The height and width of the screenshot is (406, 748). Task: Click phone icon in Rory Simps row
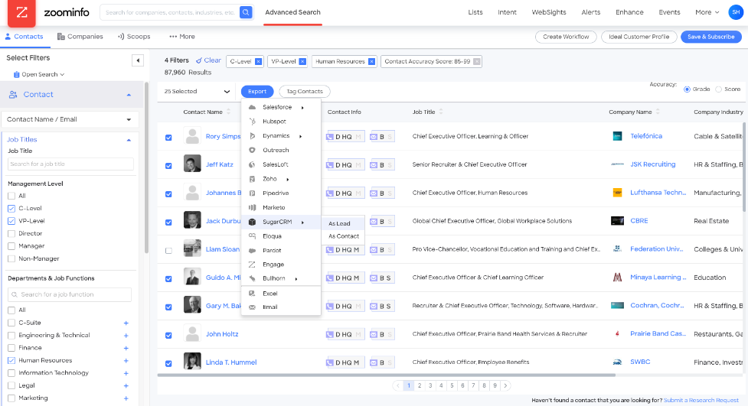[x=330, y=137]
